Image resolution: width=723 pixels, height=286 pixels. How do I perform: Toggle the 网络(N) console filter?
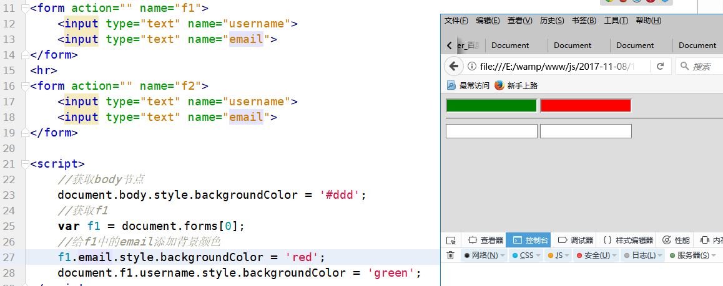tap(481, 255)
